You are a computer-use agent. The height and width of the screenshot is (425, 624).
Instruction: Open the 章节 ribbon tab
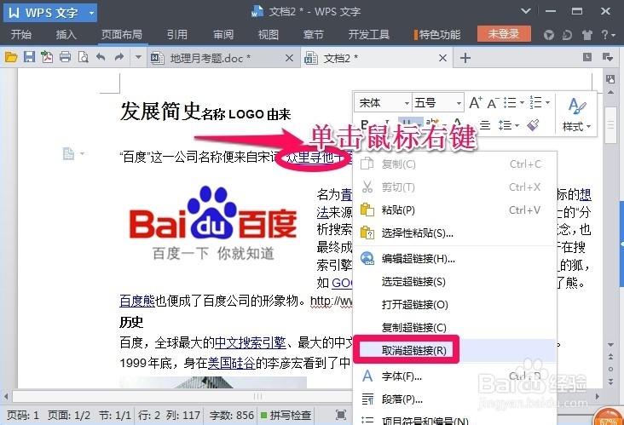pos(313,35)
